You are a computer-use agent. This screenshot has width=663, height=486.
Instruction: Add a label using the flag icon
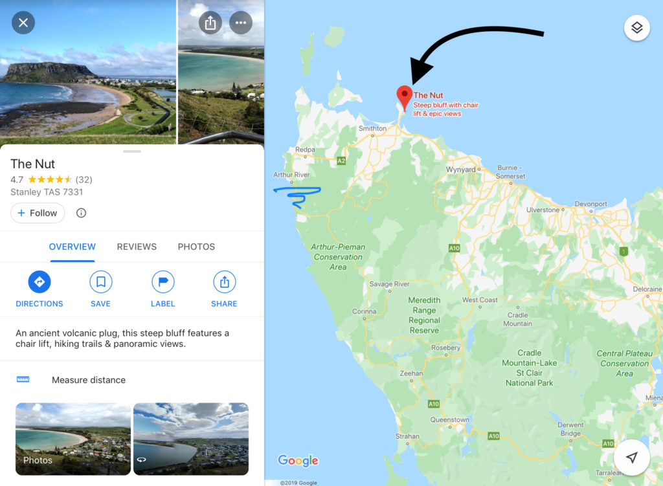point(163,282)
